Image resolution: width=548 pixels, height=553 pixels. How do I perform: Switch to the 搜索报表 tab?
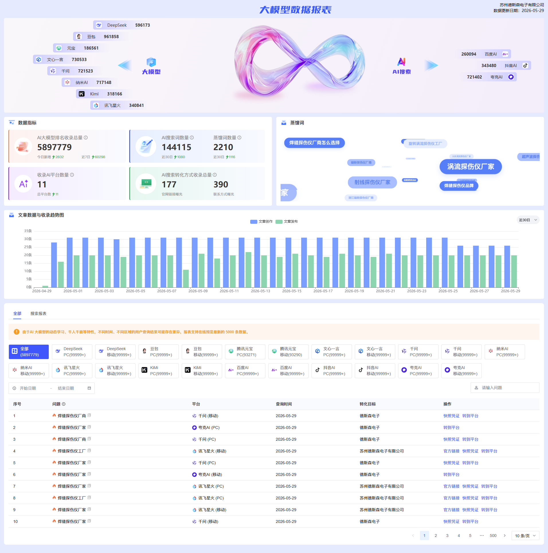pos(38,313)
